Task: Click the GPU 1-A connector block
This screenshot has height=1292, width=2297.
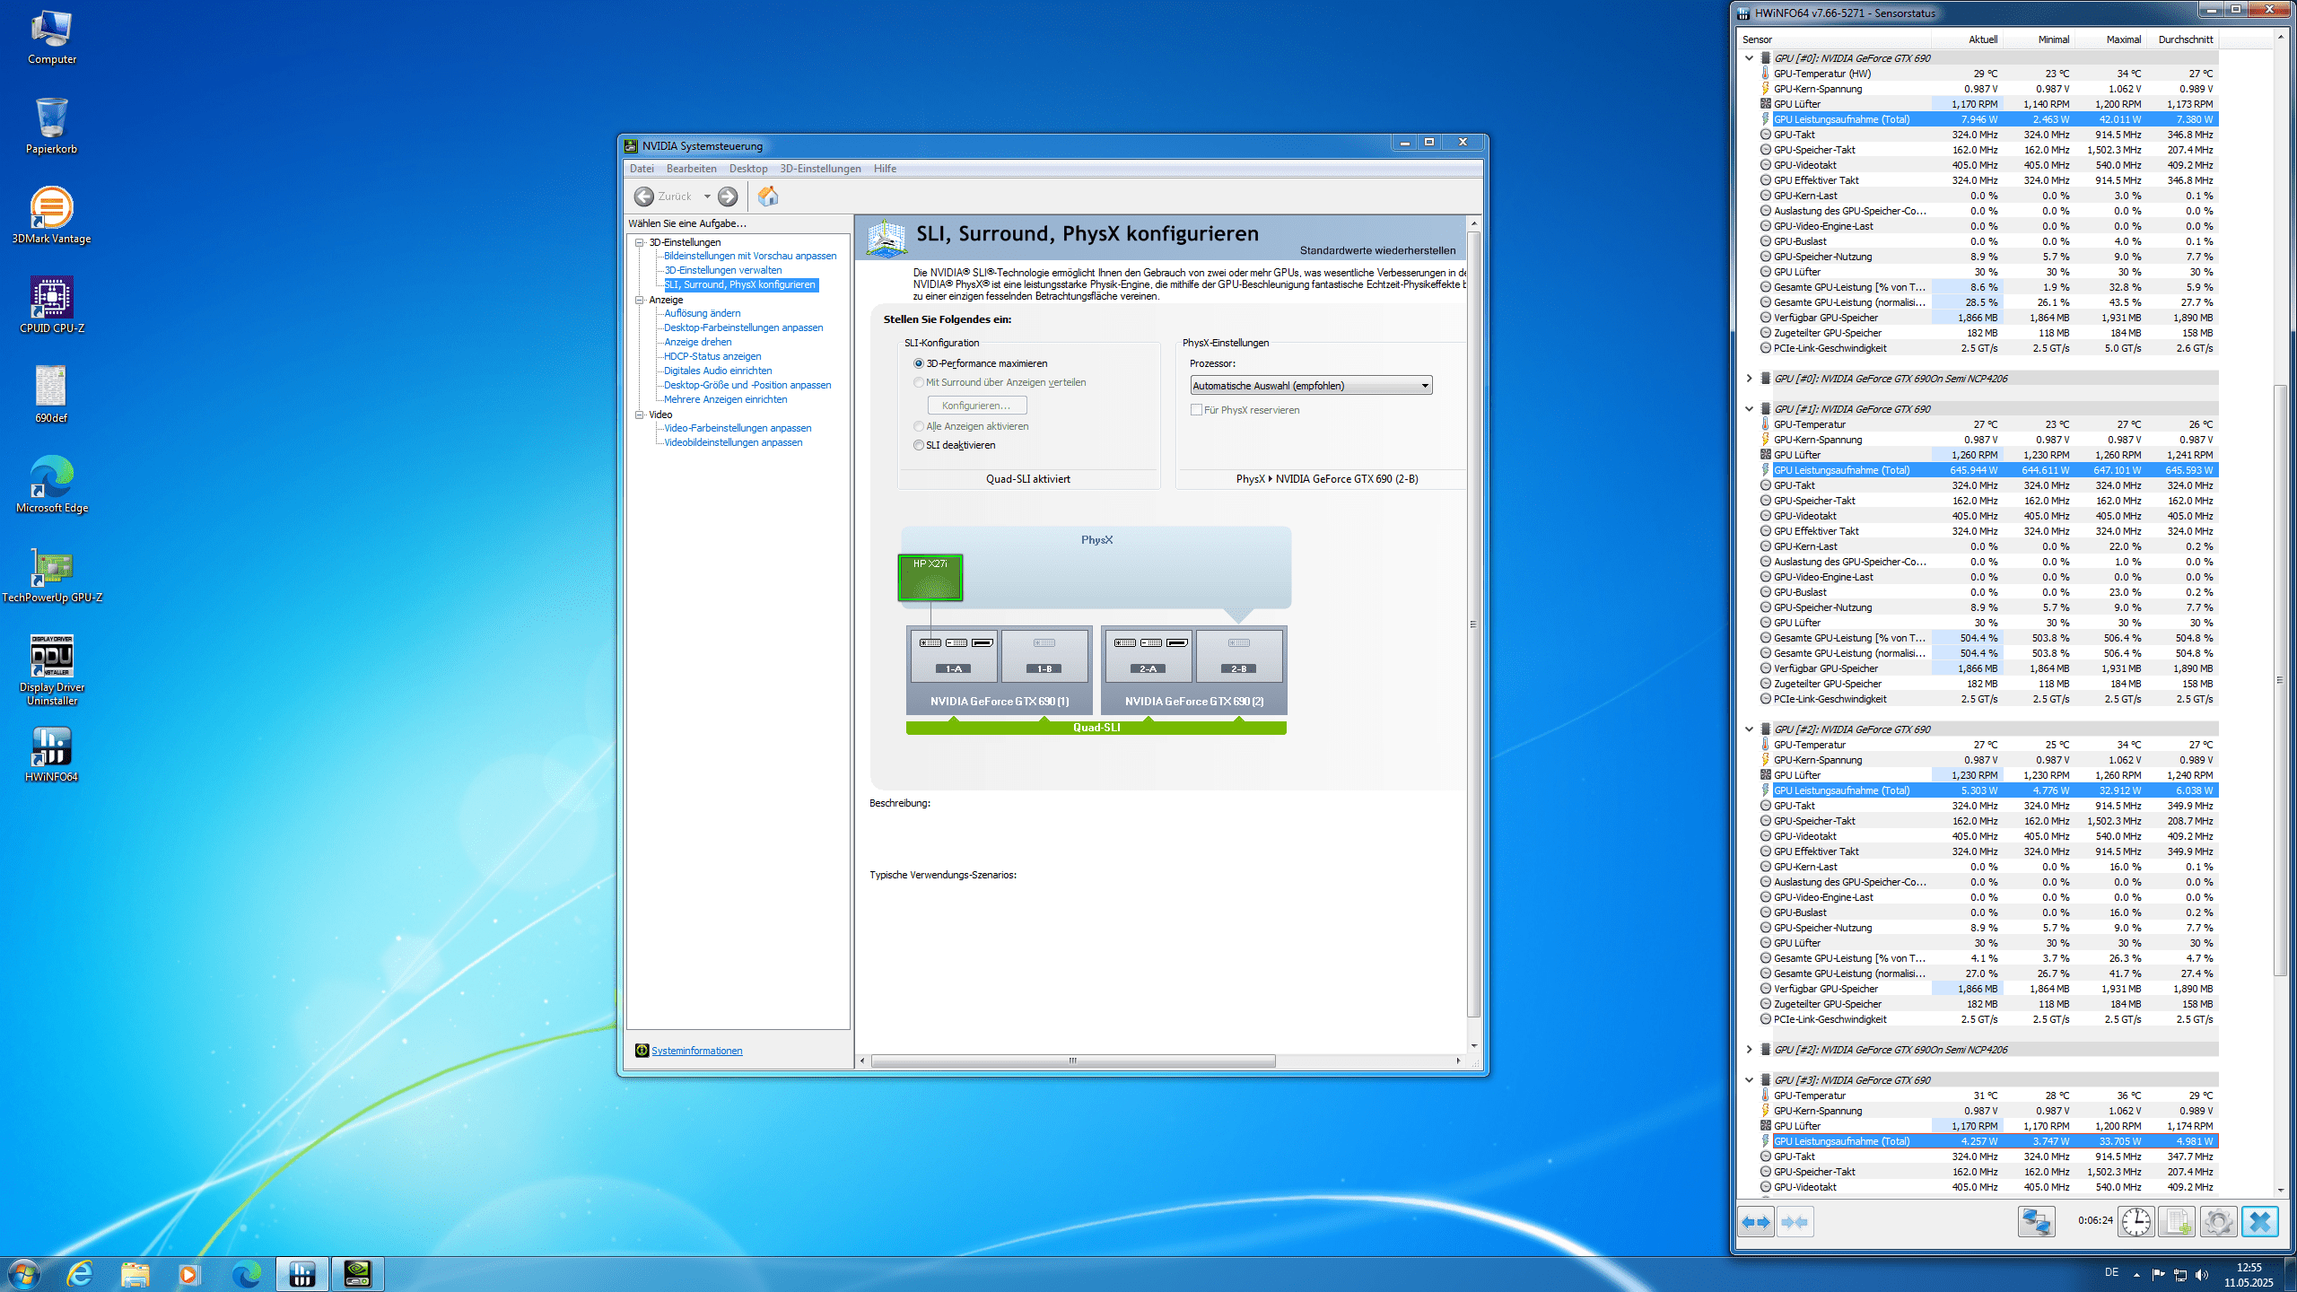Action: (954, 655)
